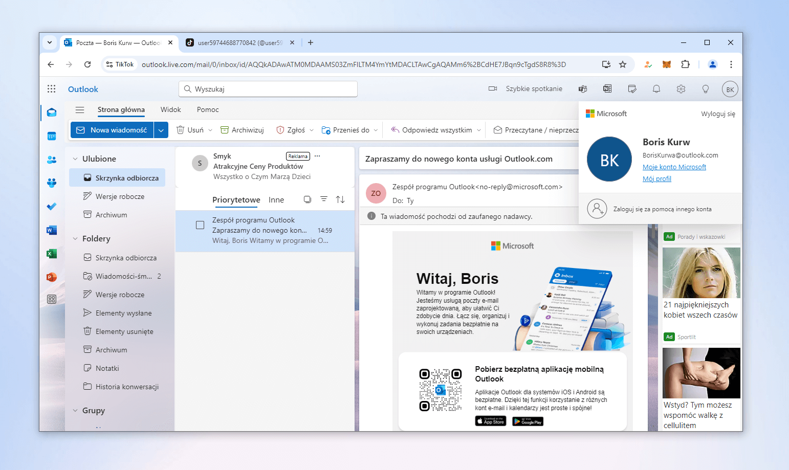This screenshot has width=789, height=470.
Task: Click the Wyszukaj search field
Action: pyautogui.click(x=268, y=89)
